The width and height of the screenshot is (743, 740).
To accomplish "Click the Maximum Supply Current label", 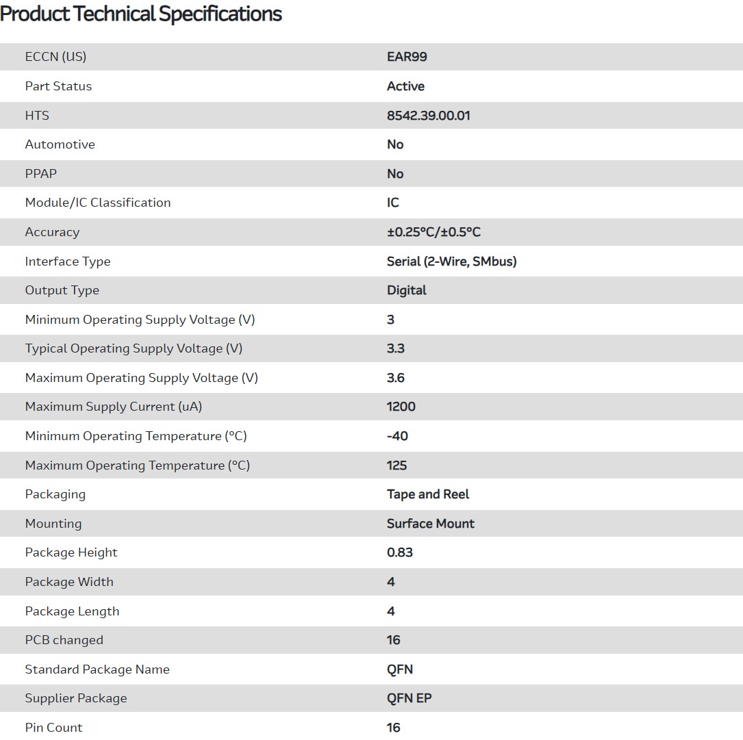I will click(x=113, y=407).
